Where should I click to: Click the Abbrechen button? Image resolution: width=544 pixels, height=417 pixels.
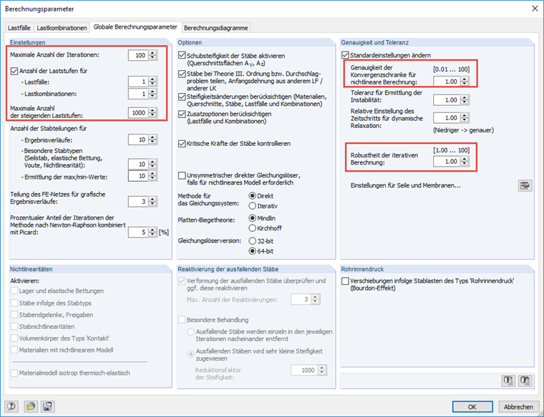pos(518,406)
